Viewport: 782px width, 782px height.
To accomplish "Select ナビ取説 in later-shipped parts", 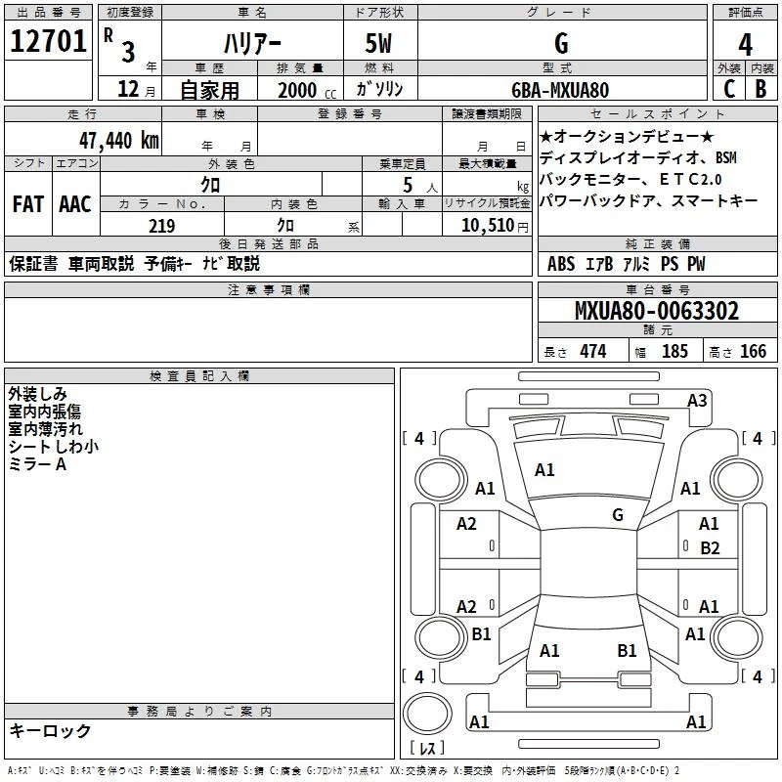I will coord(231,264).
